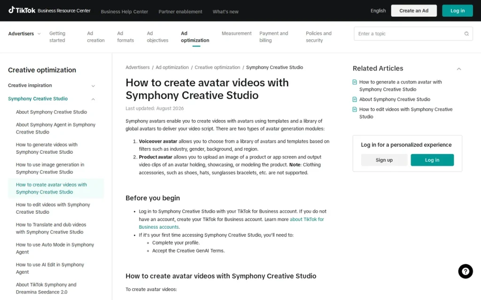Switch to Ad creation tab
Image resolution: width=481 pixels, height=300 pixels.
pos(96,37)
